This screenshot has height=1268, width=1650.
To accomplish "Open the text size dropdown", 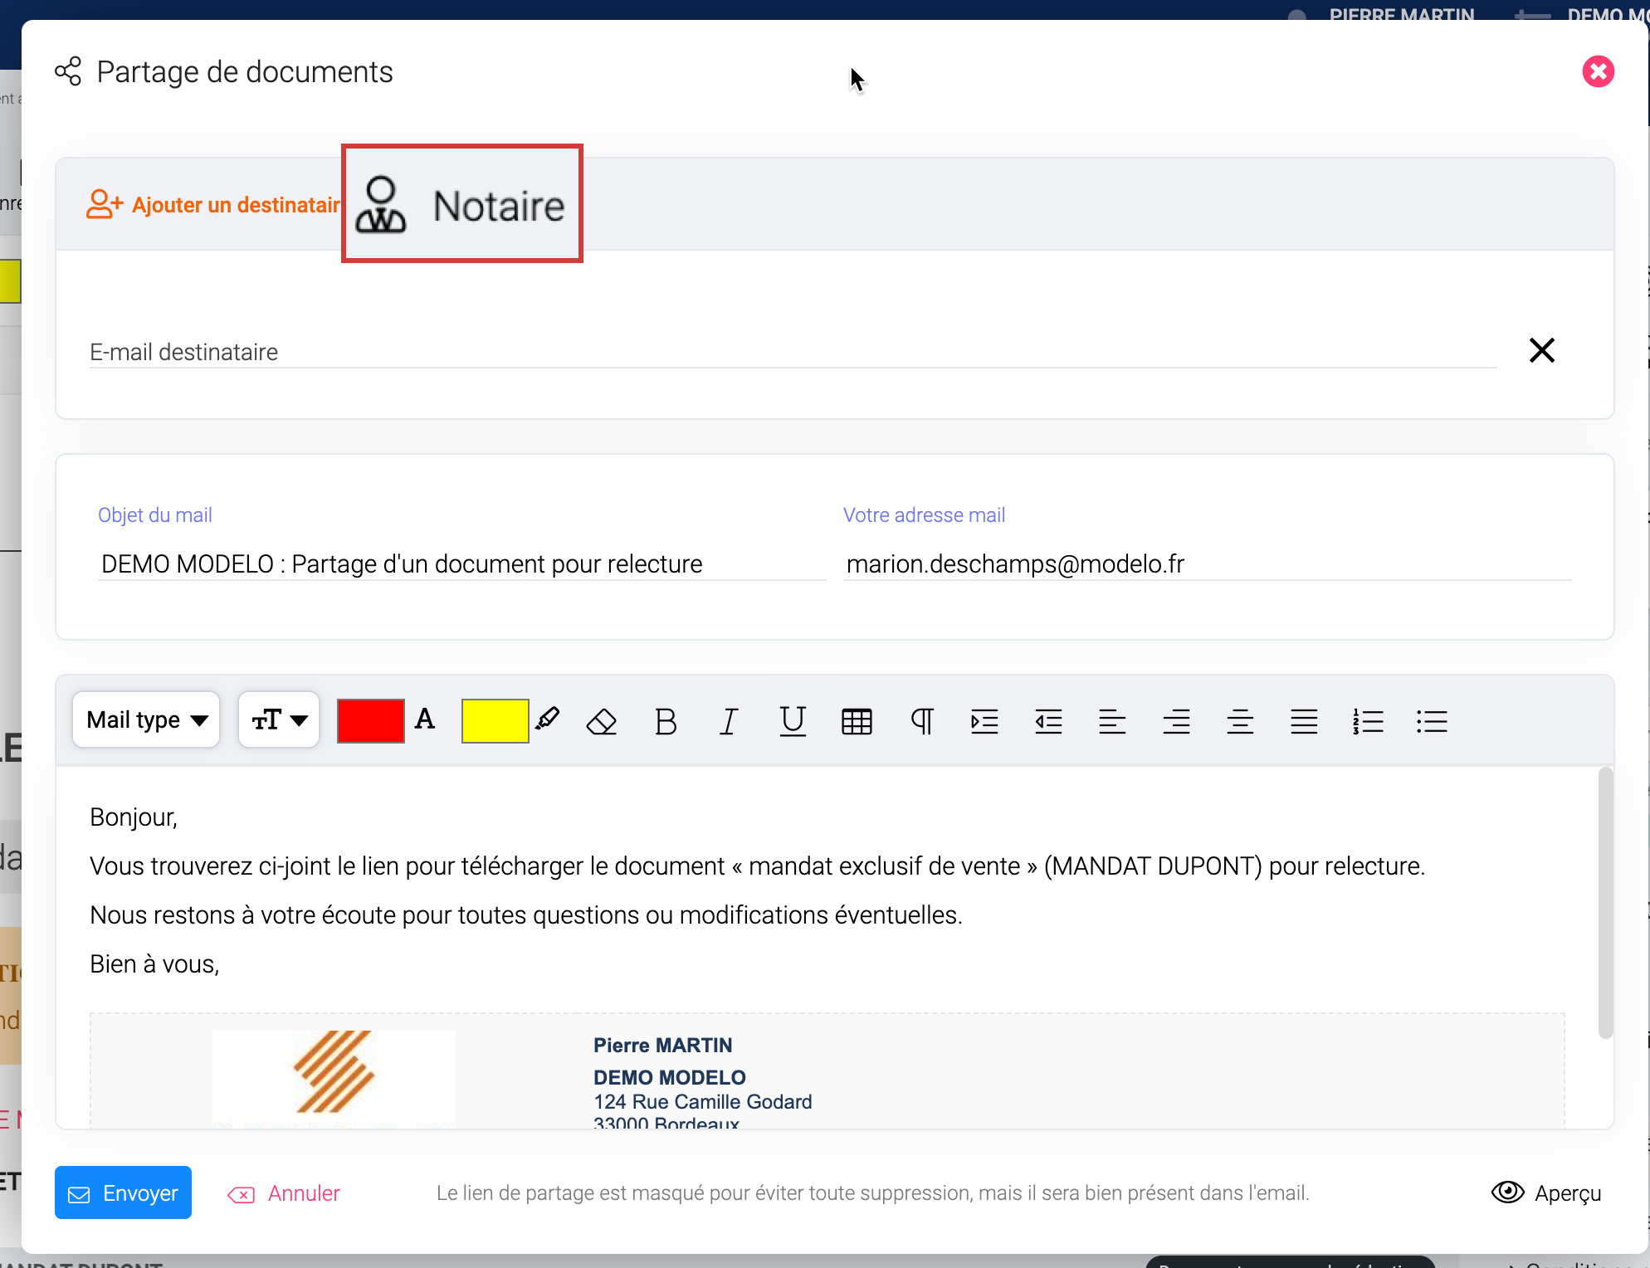I will point(279,719).
